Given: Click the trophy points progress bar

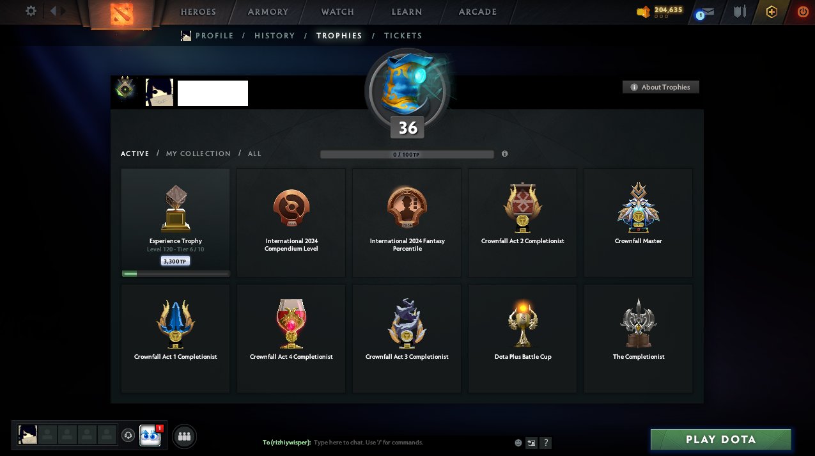Looking at the screenshot, I should (x=407, y=154).
